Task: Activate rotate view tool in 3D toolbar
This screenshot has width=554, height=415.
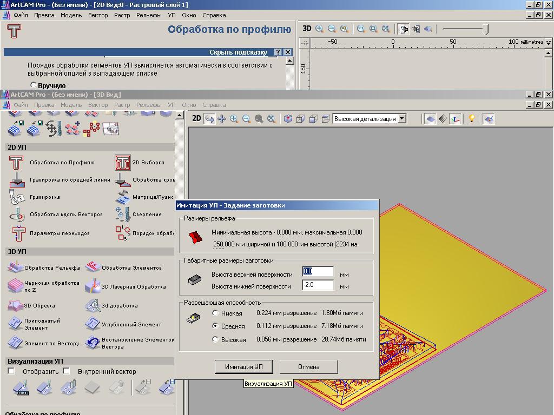Action: (209, 119)
